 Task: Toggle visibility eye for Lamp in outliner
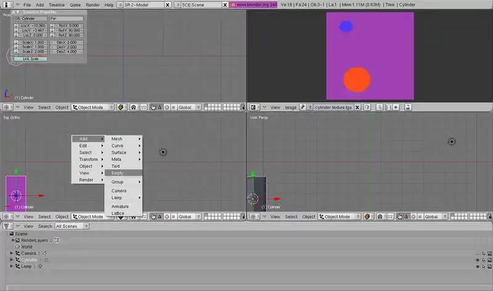[x=478, y=266]
